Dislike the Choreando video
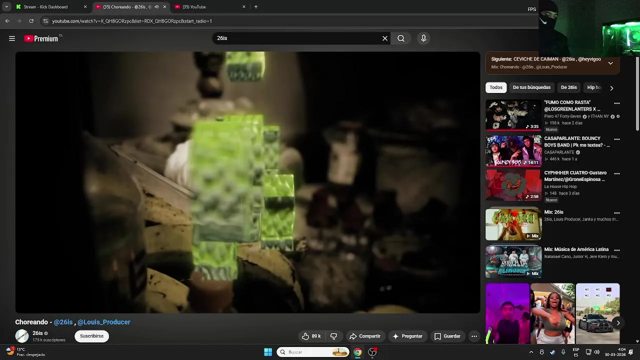 334,336
